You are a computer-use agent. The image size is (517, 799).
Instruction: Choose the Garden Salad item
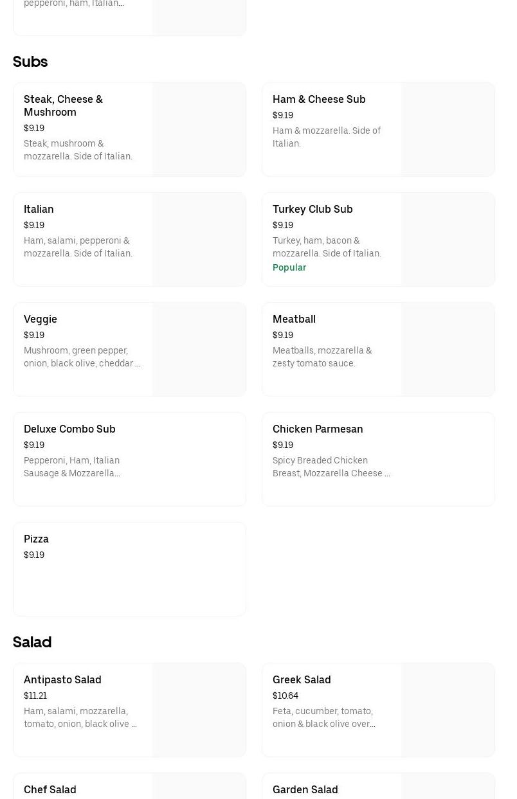tap(305, 789)
